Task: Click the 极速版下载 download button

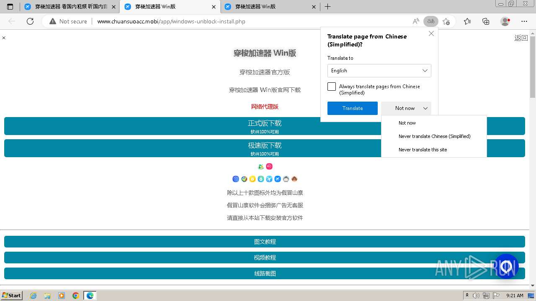Action: click(x=265, y=148)
